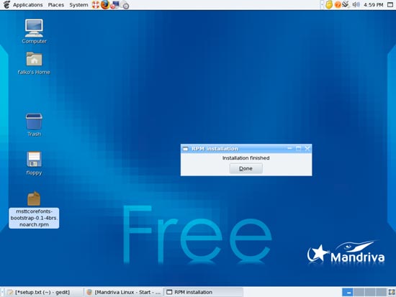Select the msttcorefonts rpm package icon
The width and height of the screenshot is (396, 297).
(x=34, y=199)
